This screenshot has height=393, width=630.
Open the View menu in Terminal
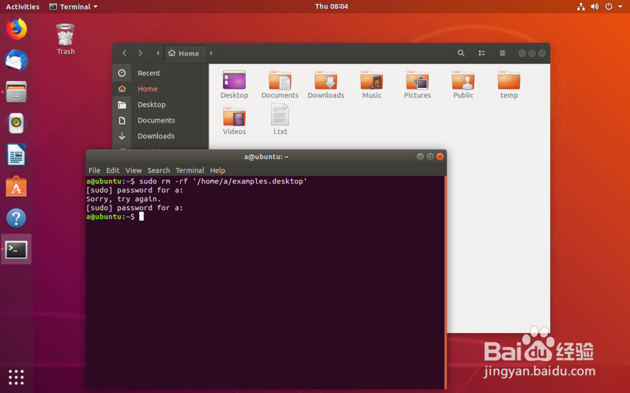(x=134, y=170)
